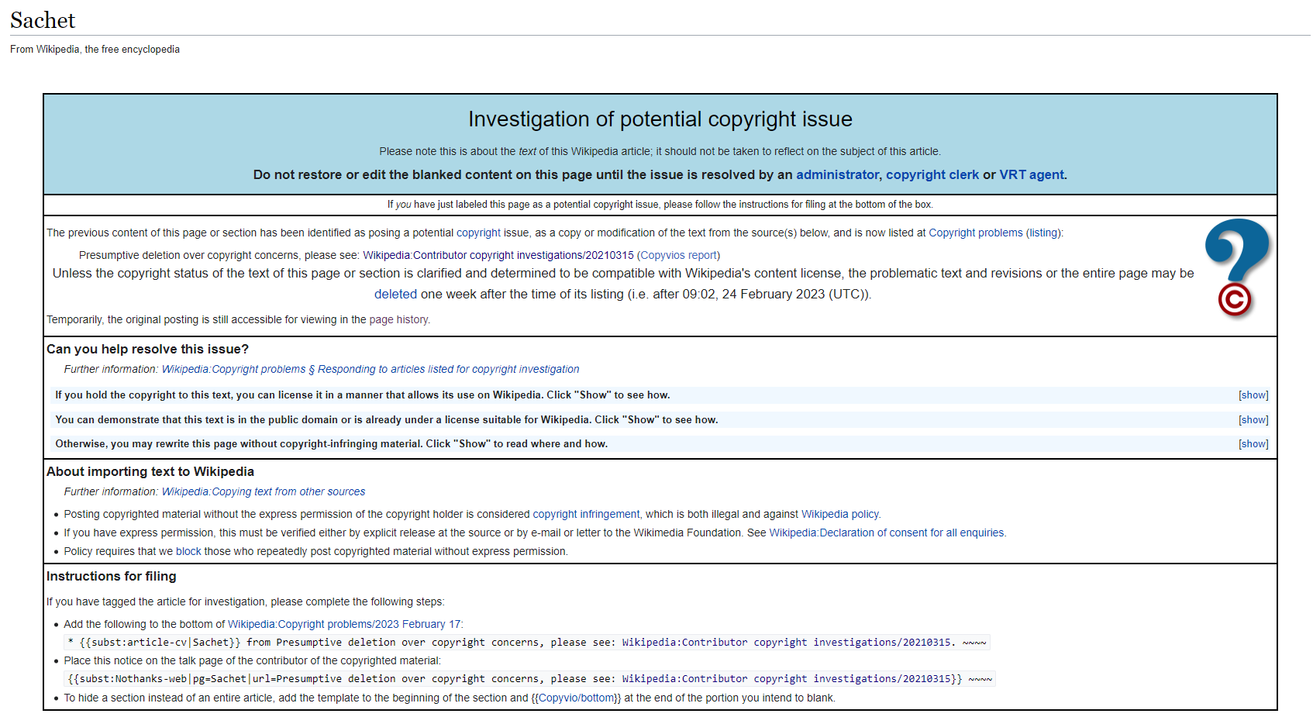Show where to rewrite this page
The image size is (1313, 717).
click(1253, 444)
